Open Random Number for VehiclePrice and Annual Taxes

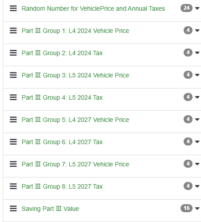tap(93, 8)
